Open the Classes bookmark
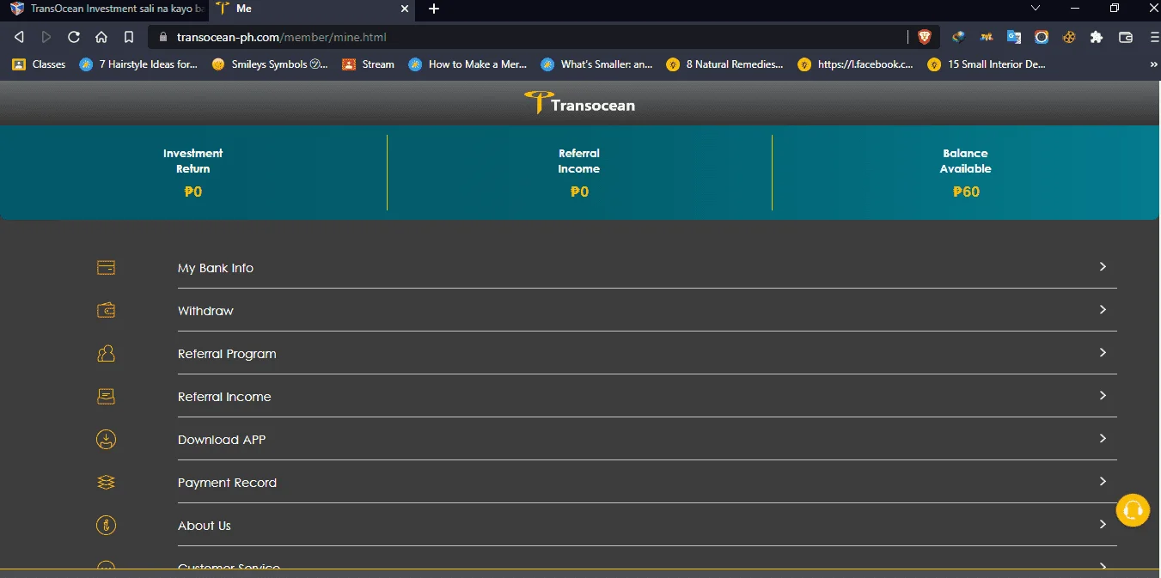Image resolution: width=1161 pixels, height=578 pixels. [39, 64]
